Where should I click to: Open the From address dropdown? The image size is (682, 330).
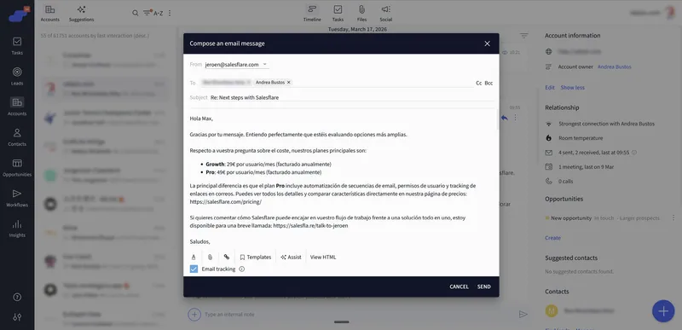(x=265, y=64)
